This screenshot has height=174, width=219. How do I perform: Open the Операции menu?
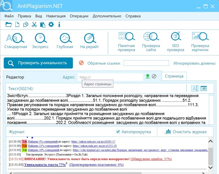click(x=79, y=16)
